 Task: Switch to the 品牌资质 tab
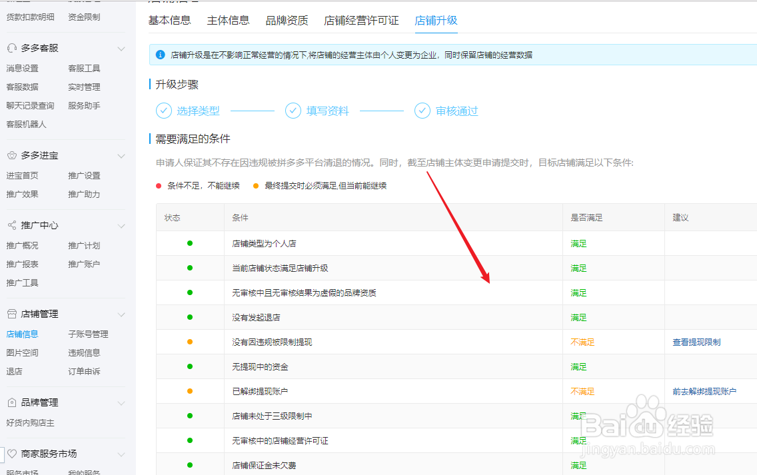tap(287, 20)
